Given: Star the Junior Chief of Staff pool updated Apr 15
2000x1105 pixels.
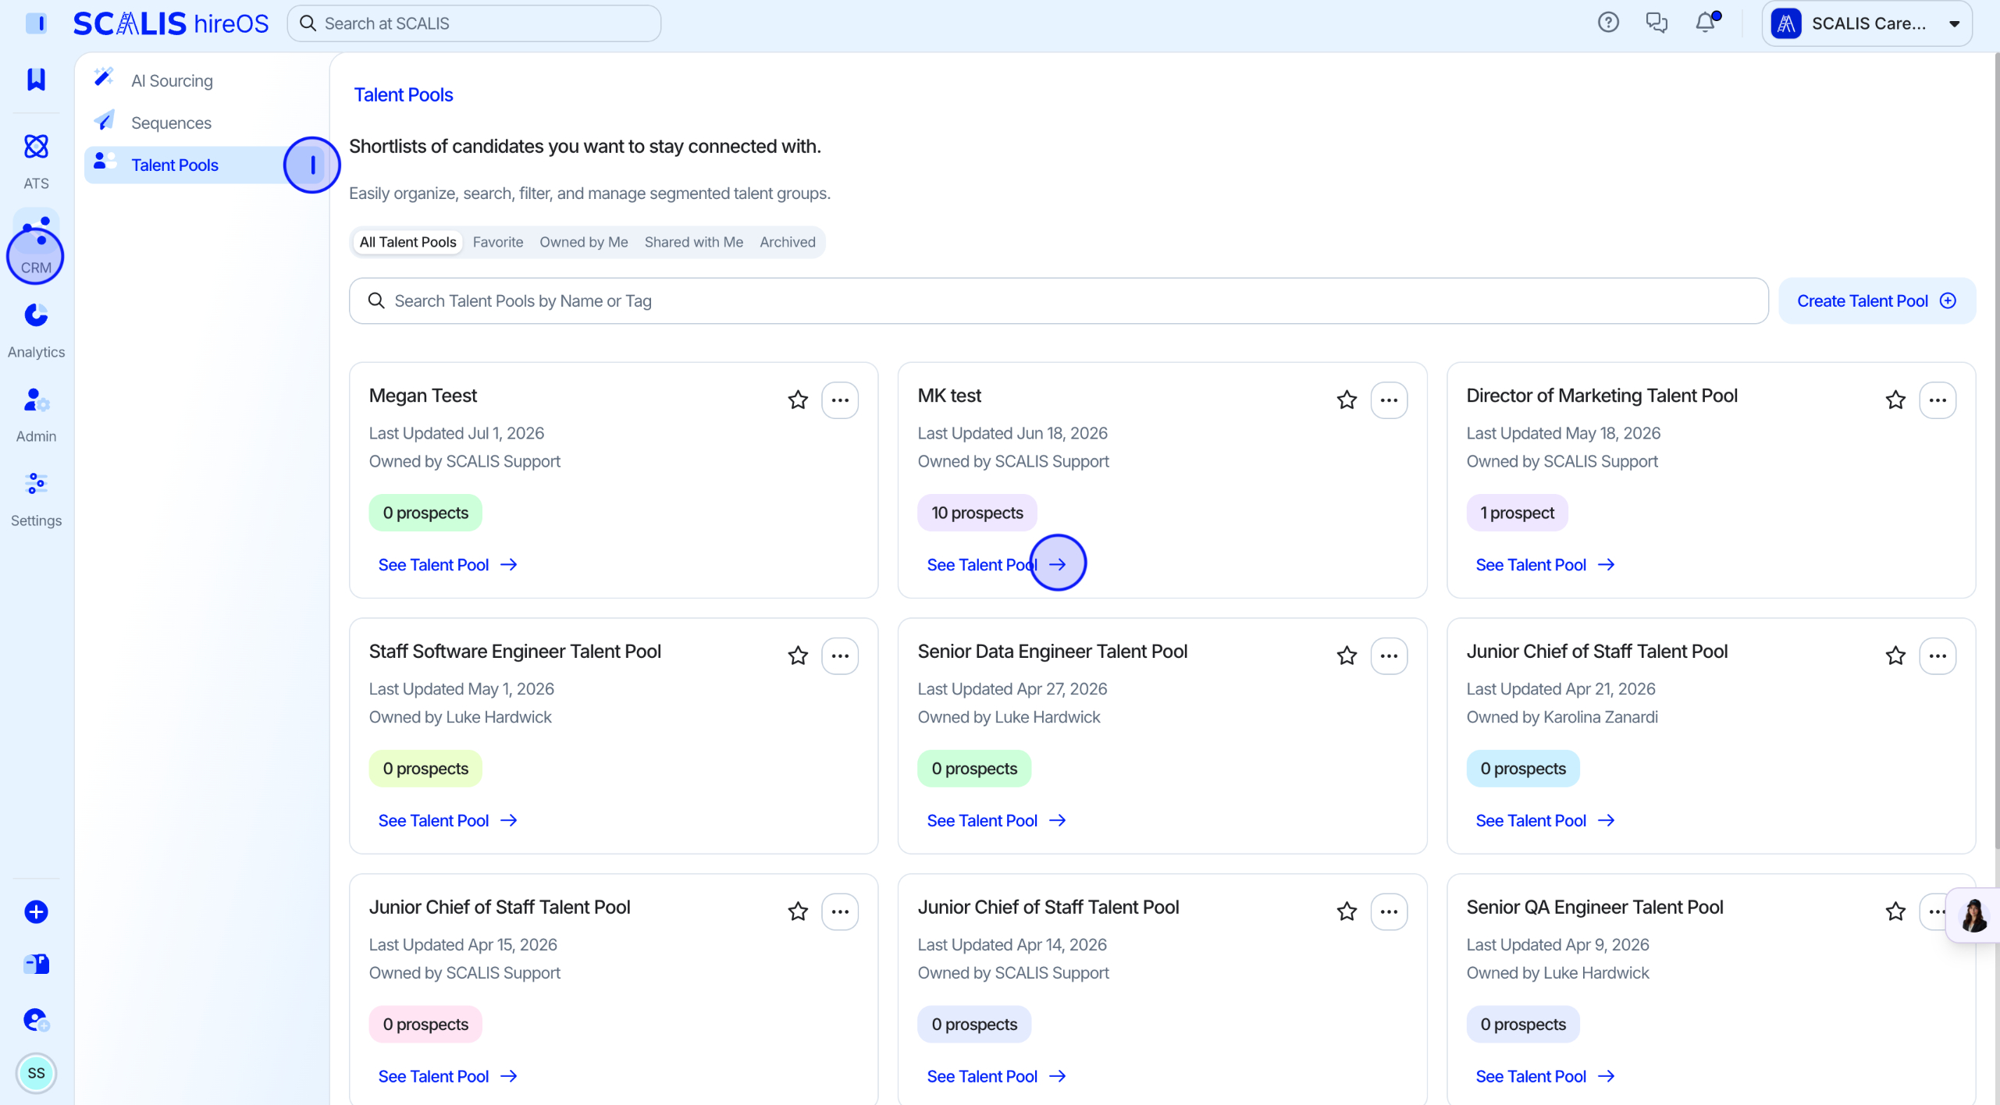Looking at the screenshot, I should click(x=798, y=911).
